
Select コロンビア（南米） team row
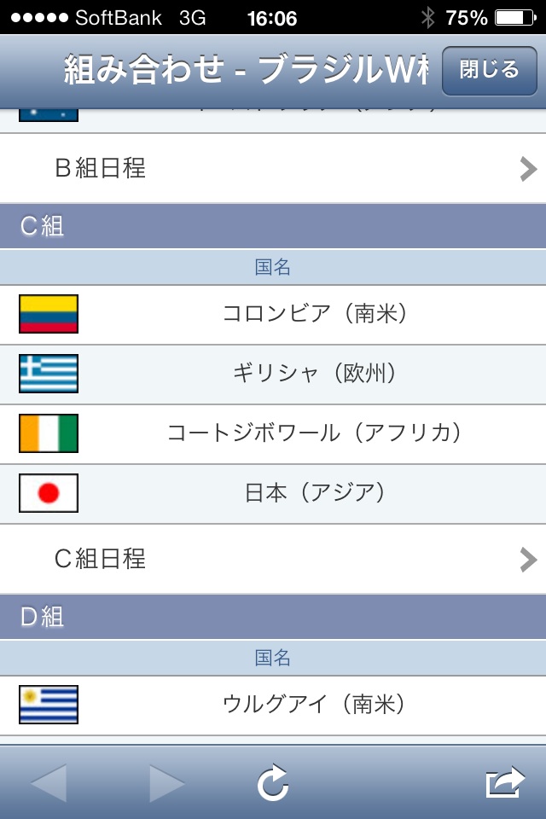pyautogui.click(x=315, y=314)
